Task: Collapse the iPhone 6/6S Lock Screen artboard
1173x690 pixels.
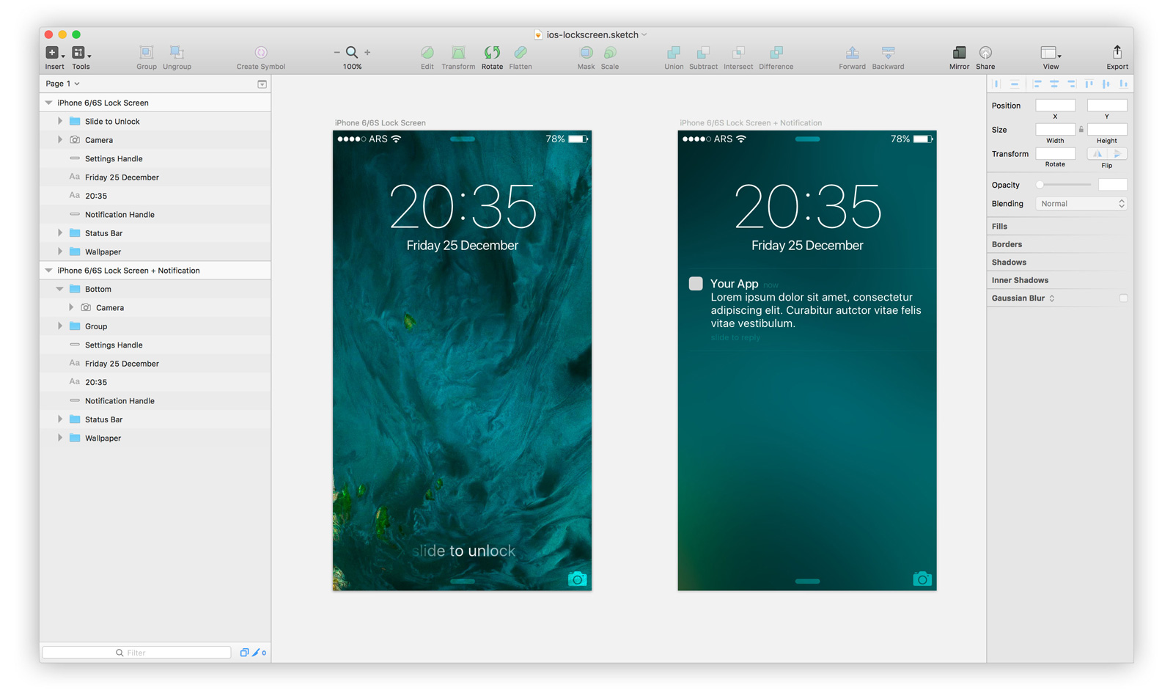Action: (x=48, y=103)
